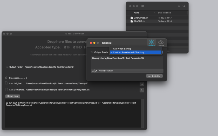This screenshot has width=218, height=136.
Task: Click Last Original path text
Action: point(57,83)
